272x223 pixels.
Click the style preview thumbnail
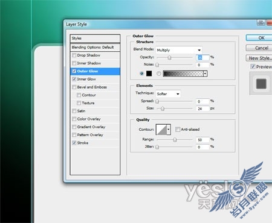coord(261,84)
